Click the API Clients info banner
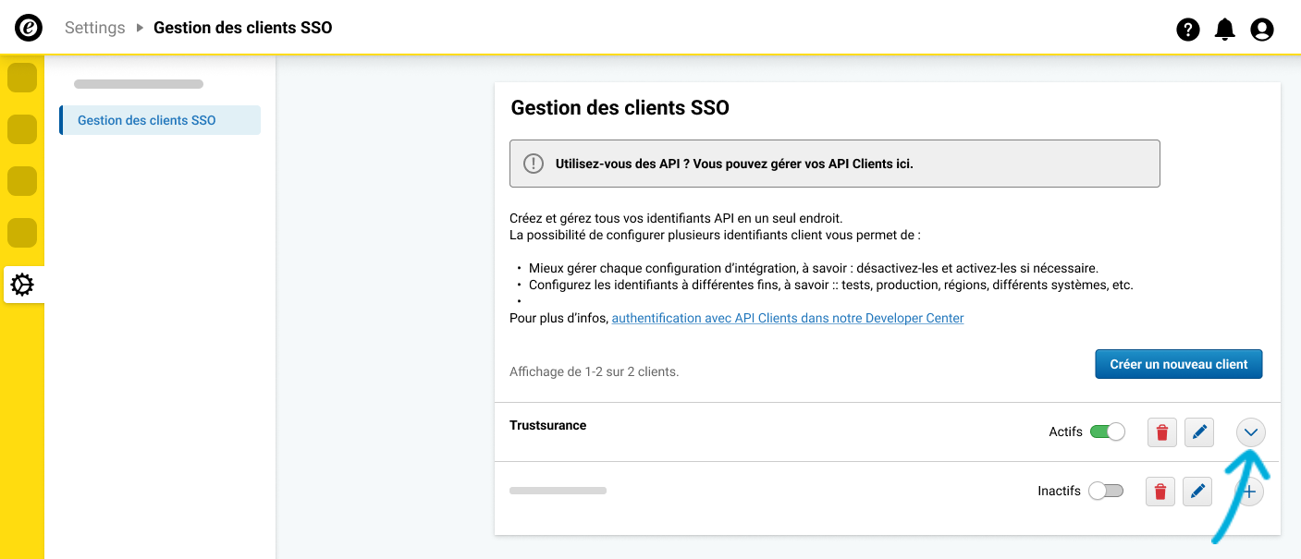The height and width of the screenshot is (559, 1301). (834, 164)
